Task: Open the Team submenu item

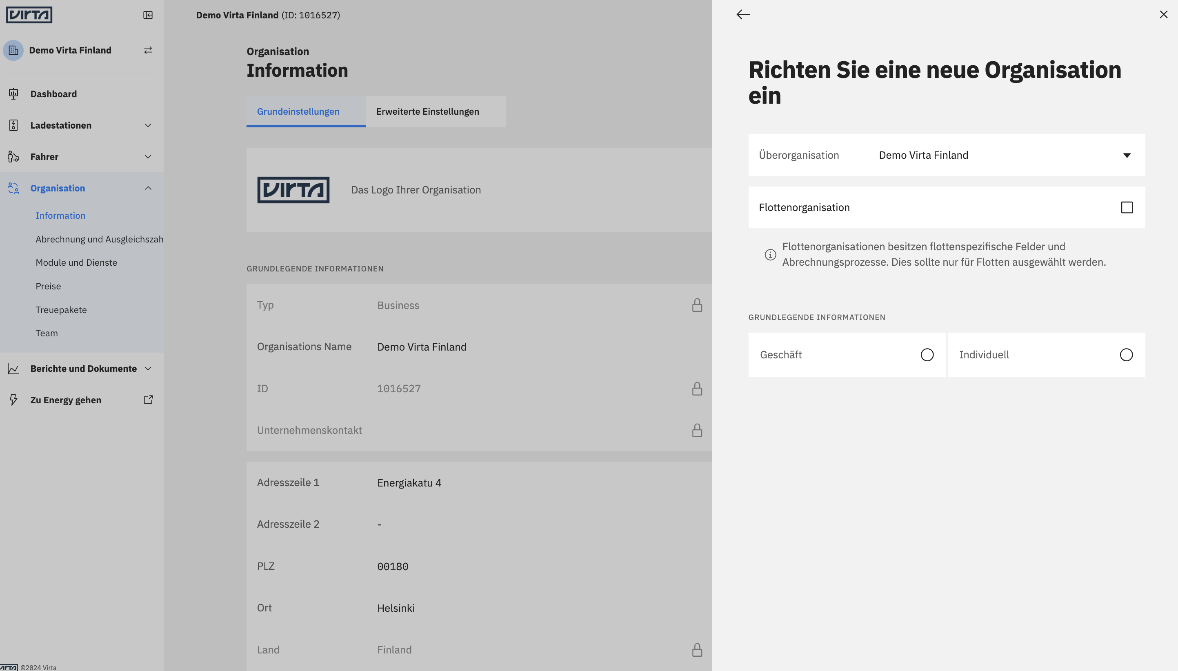Action: click(x=47, y=333)
